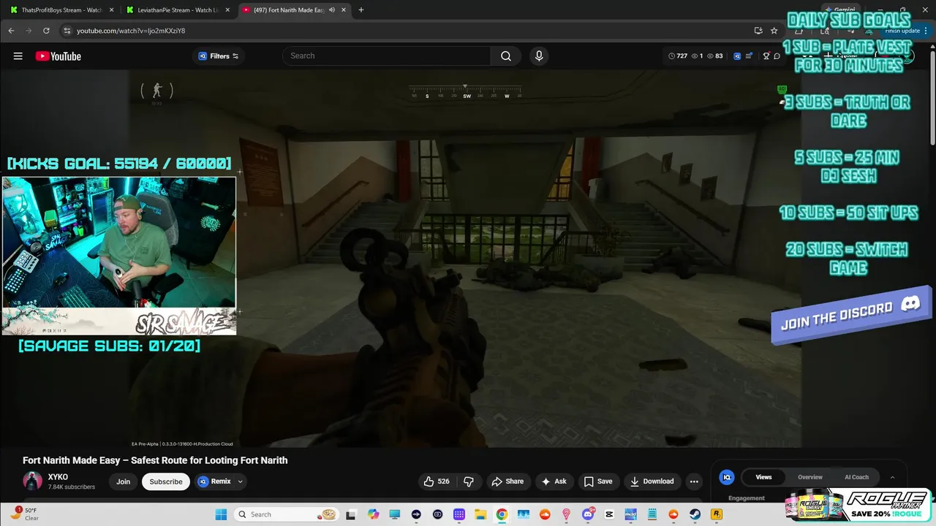
Task: Open the trophy achievements icon
Action: (x=766, y=56)
